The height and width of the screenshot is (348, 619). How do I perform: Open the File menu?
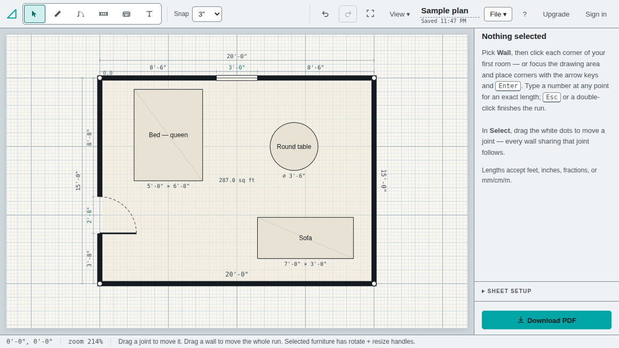coord(498,14)
